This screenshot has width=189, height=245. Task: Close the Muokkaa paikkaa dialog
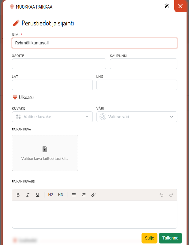[x=180, y=6]
